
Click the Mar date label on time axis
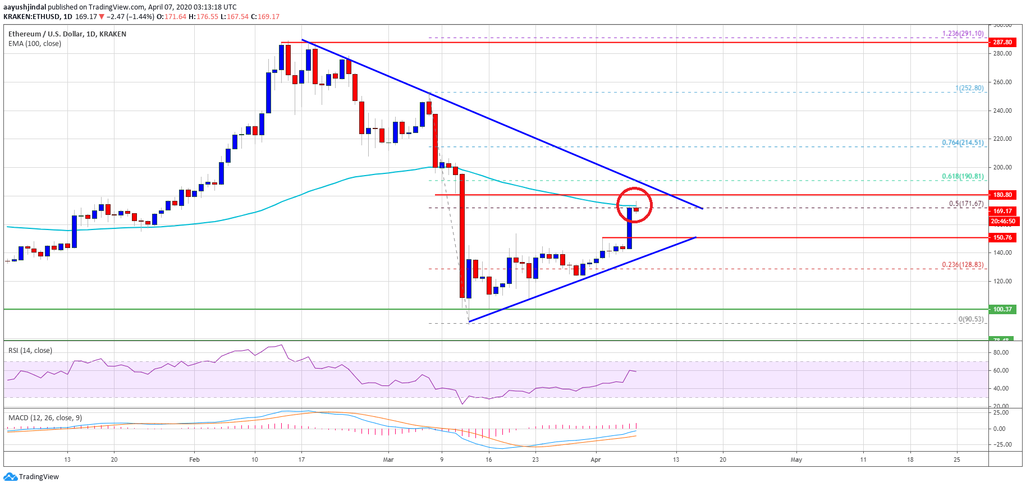click(x=388, y=460)
